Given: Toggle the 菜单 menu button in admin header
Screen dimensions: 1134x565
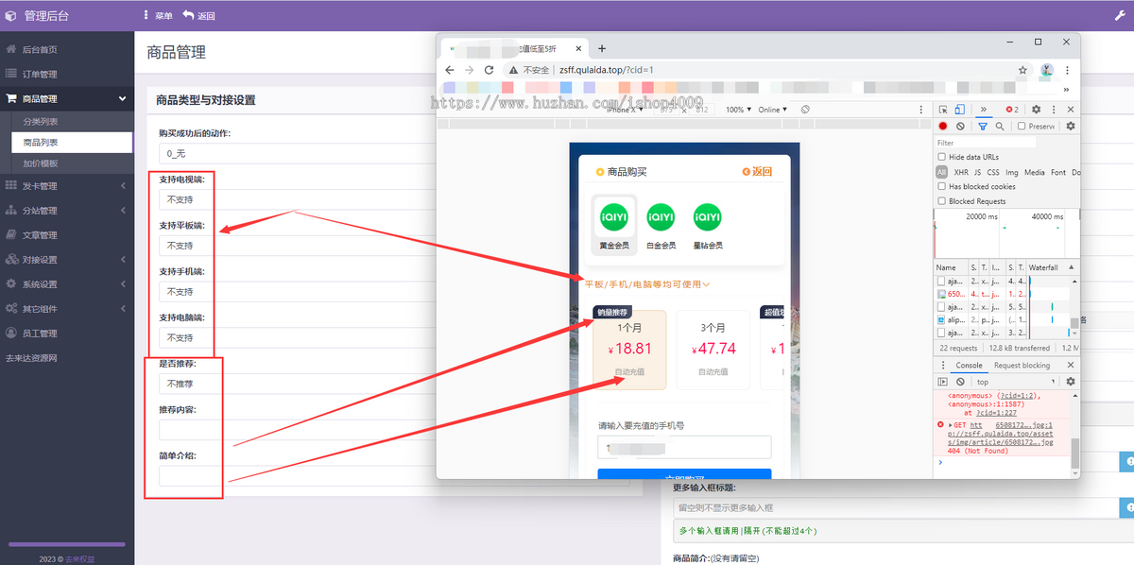Looking at the screenshot, I should [158, 16].
